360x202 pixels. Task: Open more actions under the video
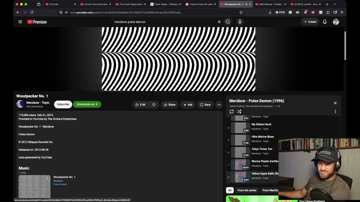tap(219, 105)
